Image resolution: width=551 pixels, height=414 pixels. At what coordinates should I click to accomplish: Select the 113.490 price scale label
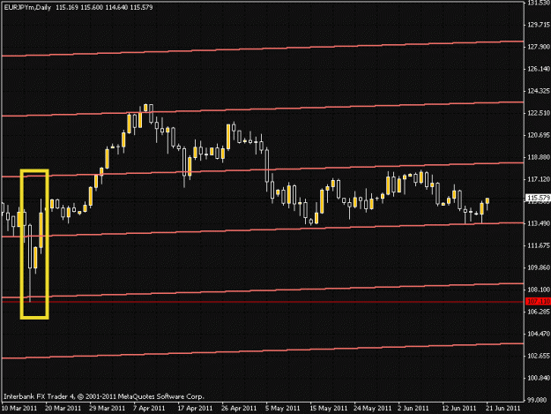click(539, 223)
